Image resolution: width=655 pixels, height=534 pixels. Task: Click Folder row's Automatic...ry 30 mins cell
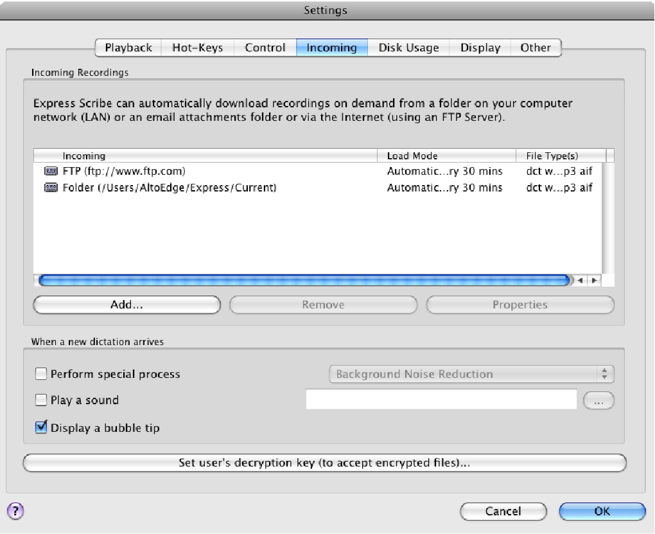click(x=444, y=188)
